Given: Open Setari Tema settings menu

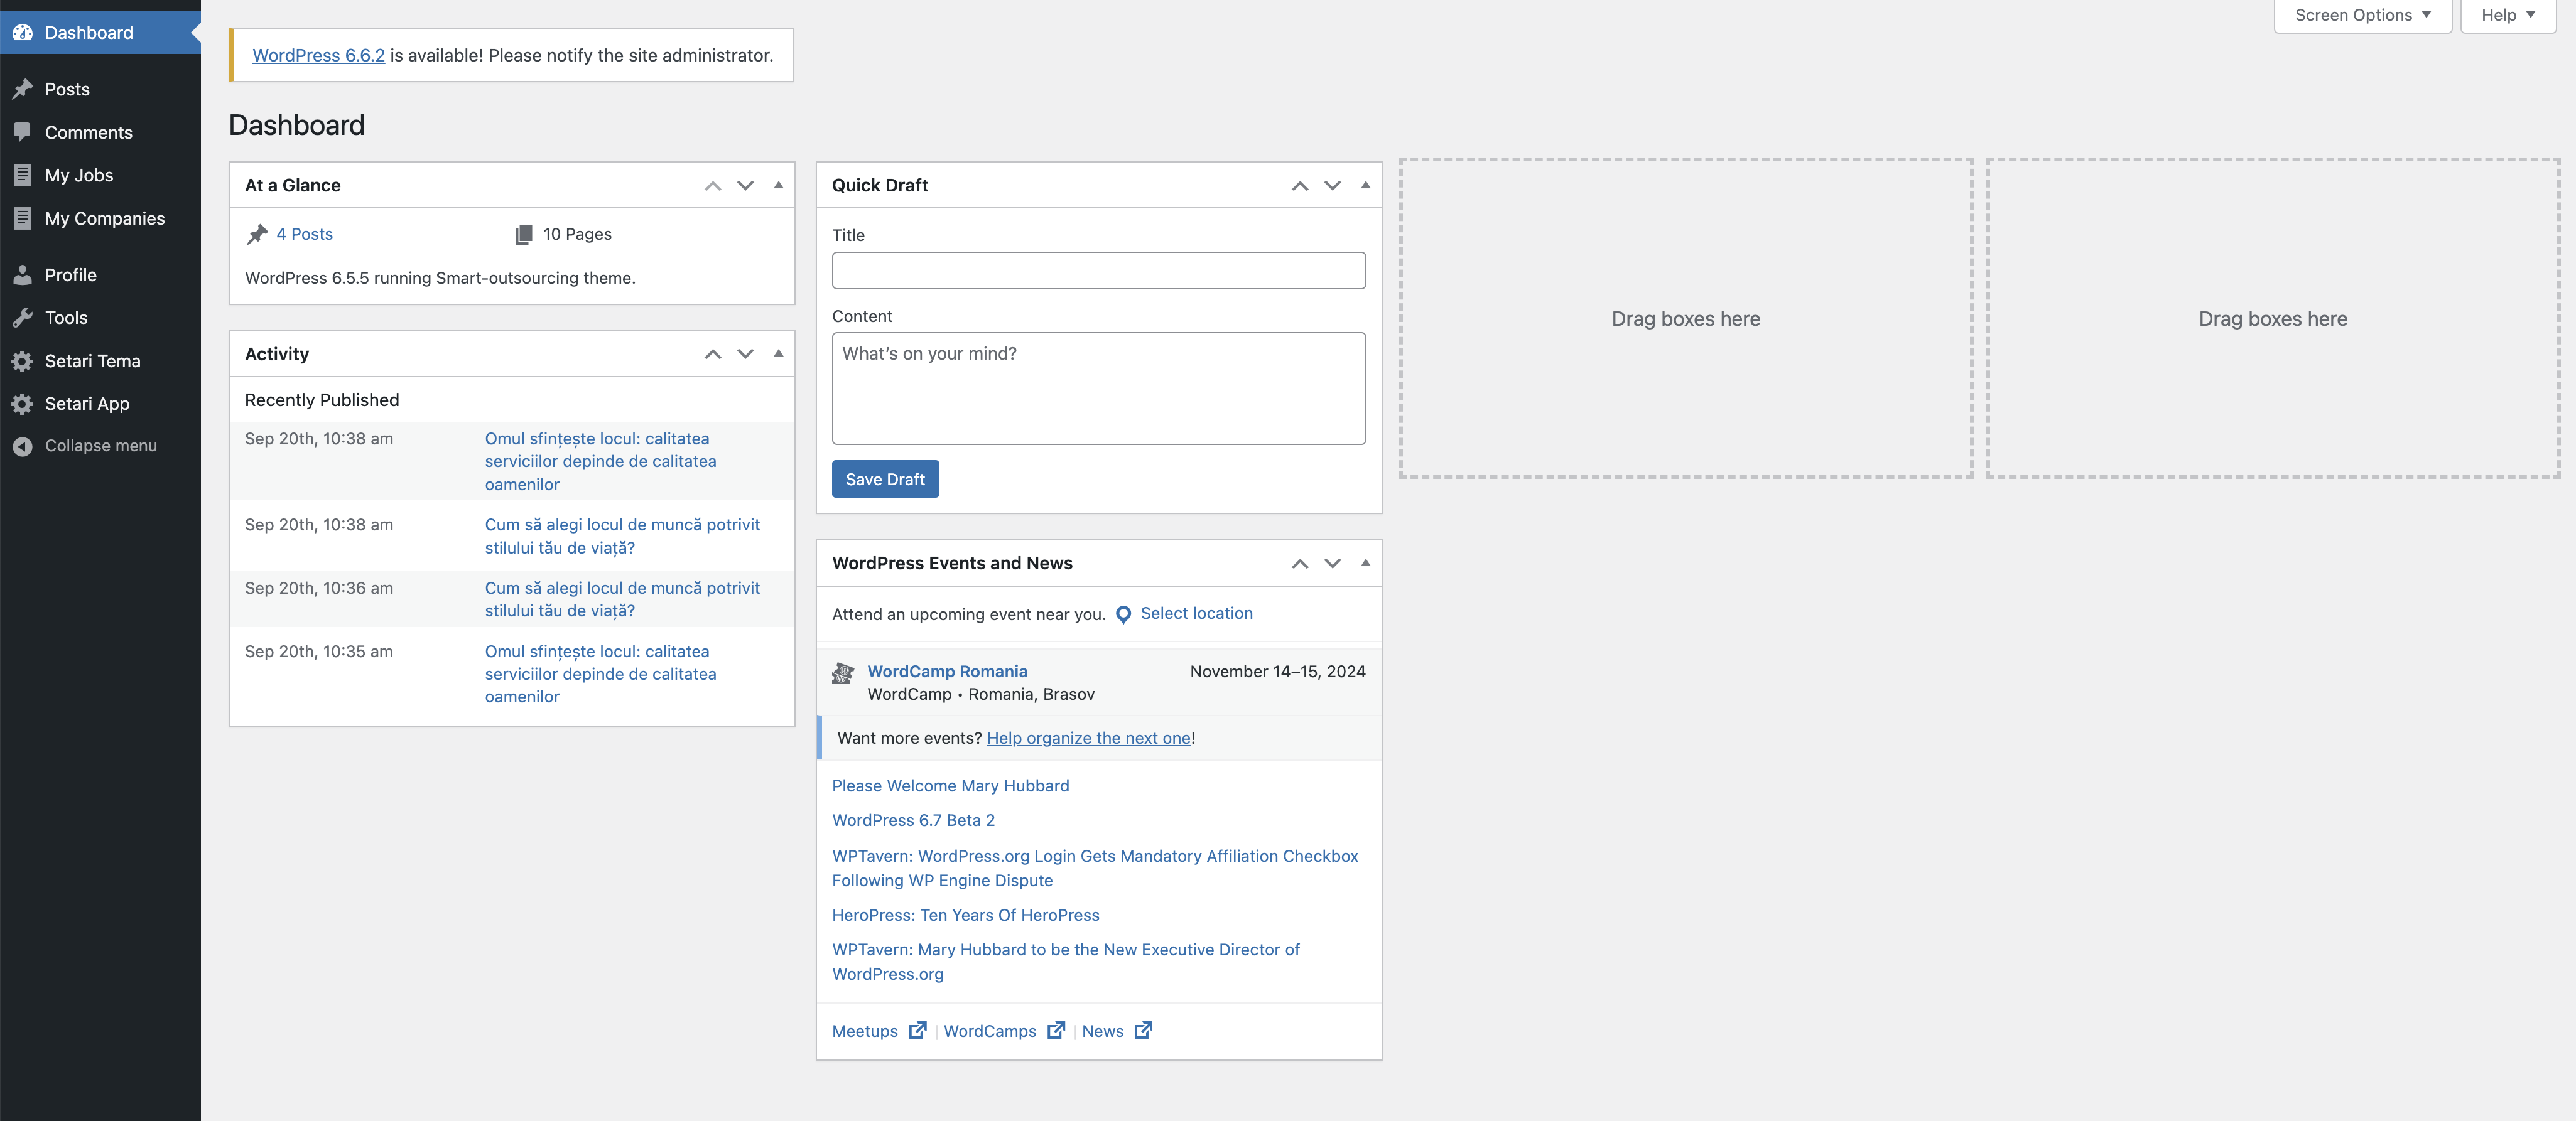Looking at the screenshot, I should click(100, 361).
